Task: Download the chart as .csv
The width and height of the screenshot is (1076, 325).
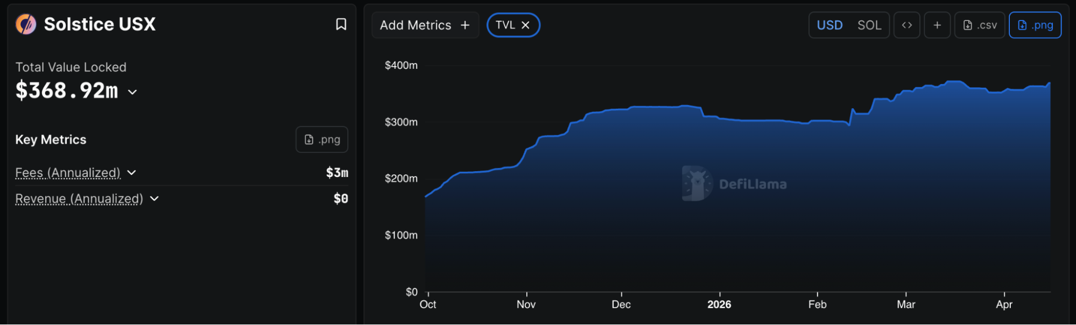Action: [980, 25]
